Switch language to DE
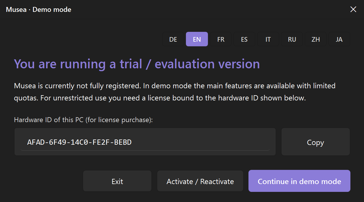The width and height of the screenshot is (364, 202). pos(173,39)
